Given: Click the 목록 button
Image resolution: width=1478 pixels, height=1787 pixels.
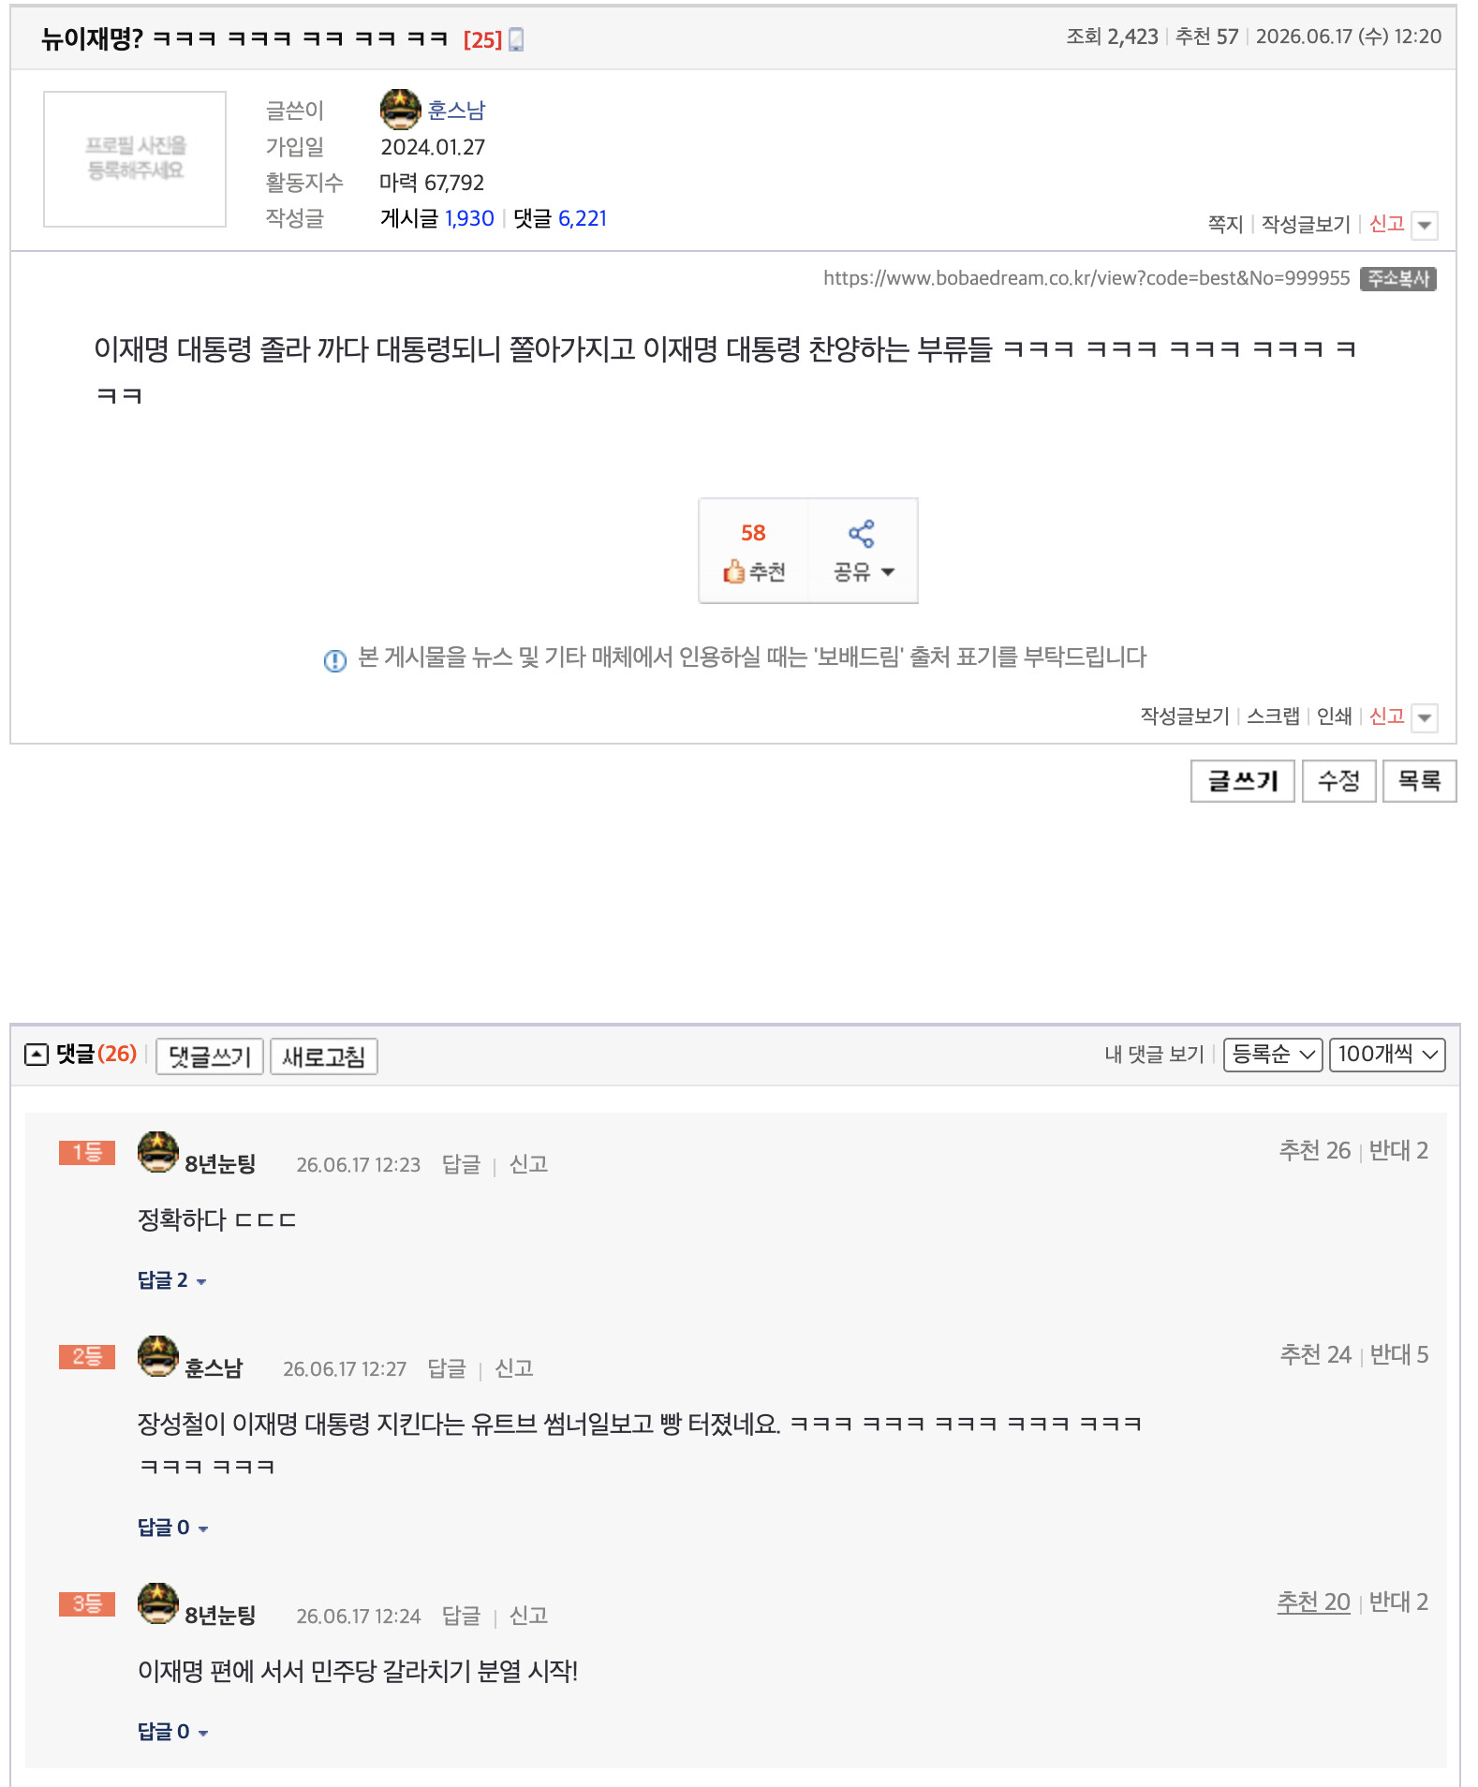Looking at the screenshot, I should point(1419,781).
